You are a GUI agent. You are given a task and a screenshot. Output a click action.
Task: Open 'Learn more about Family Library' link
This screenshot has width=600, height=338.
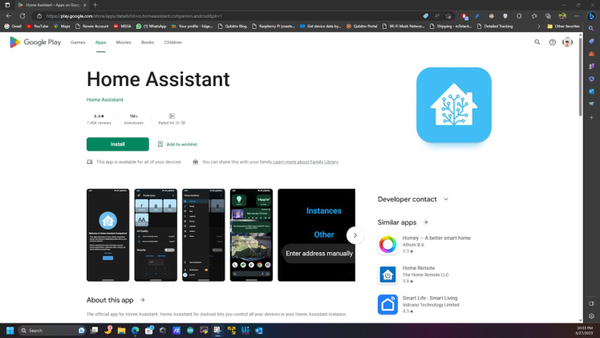[x=306, y=162]
